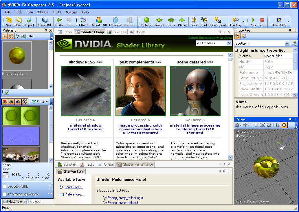Toggle the red channel button in texture panel

click(x=5, y=102)
